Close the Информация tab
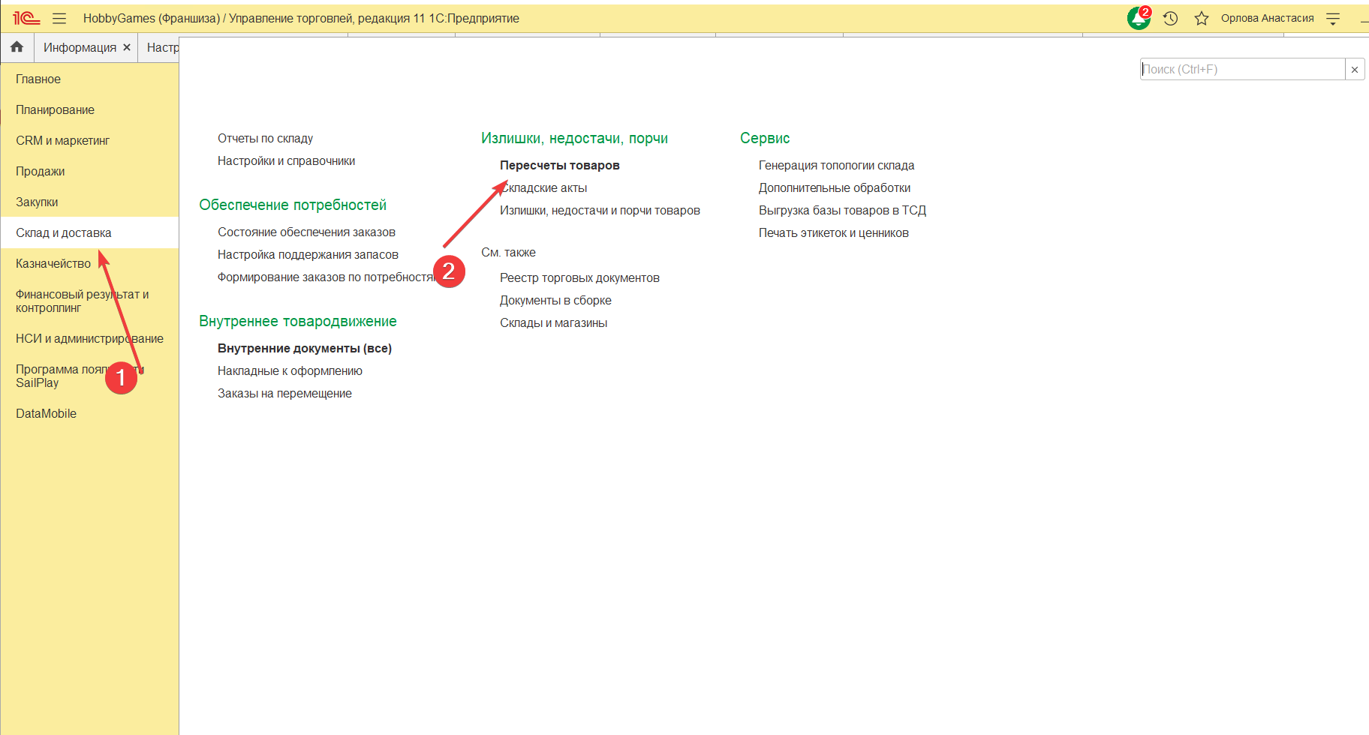 pos(127,47)
